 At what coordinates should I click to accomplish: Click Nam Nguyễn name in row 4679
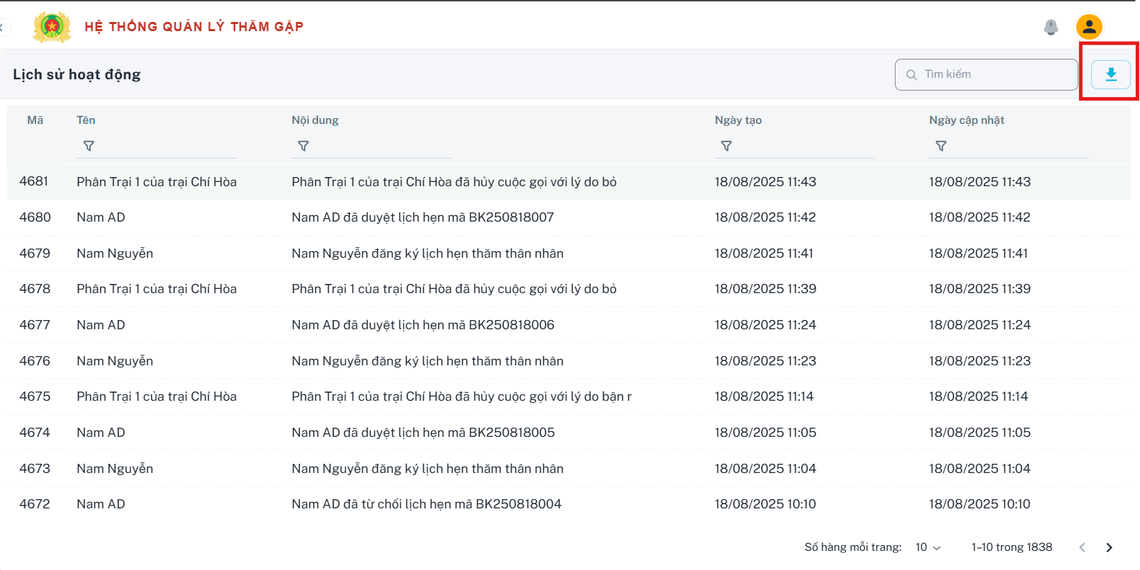pos(115,253)
